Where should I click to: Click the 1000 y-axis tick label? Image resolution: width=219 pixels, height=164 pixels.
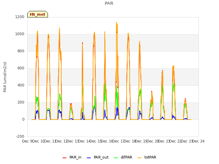[x=20, y=34]
